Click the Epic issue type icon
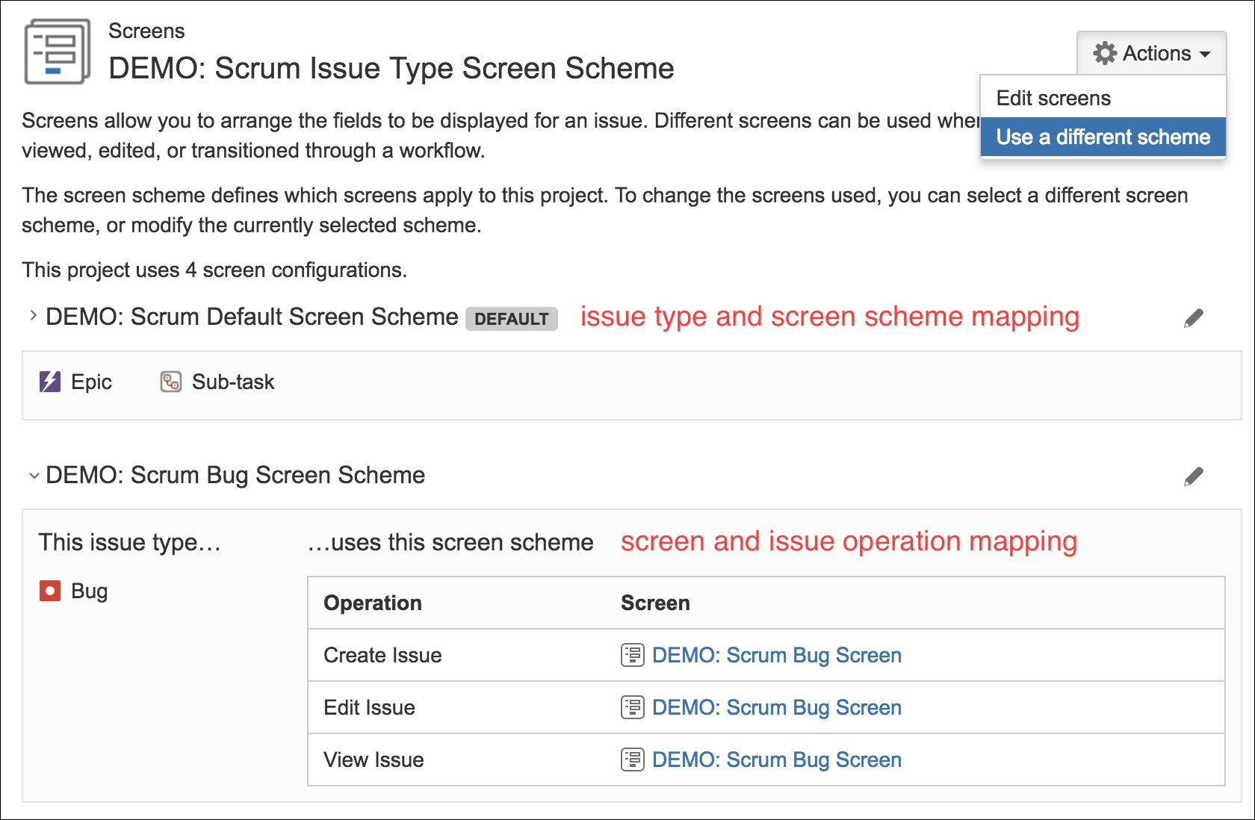Image resolution: width=1255 pixels, height=820 pixels. tap(50, 382)
